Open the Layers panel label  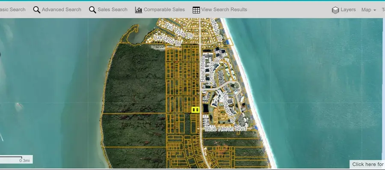348,9
